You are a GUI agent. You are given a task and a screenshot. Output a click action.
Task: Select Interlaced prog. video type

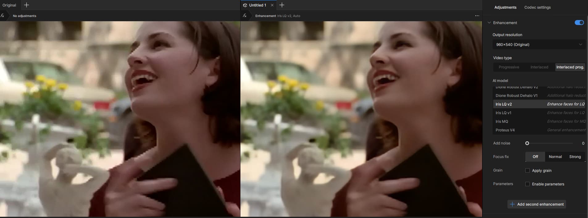point(570,67)
